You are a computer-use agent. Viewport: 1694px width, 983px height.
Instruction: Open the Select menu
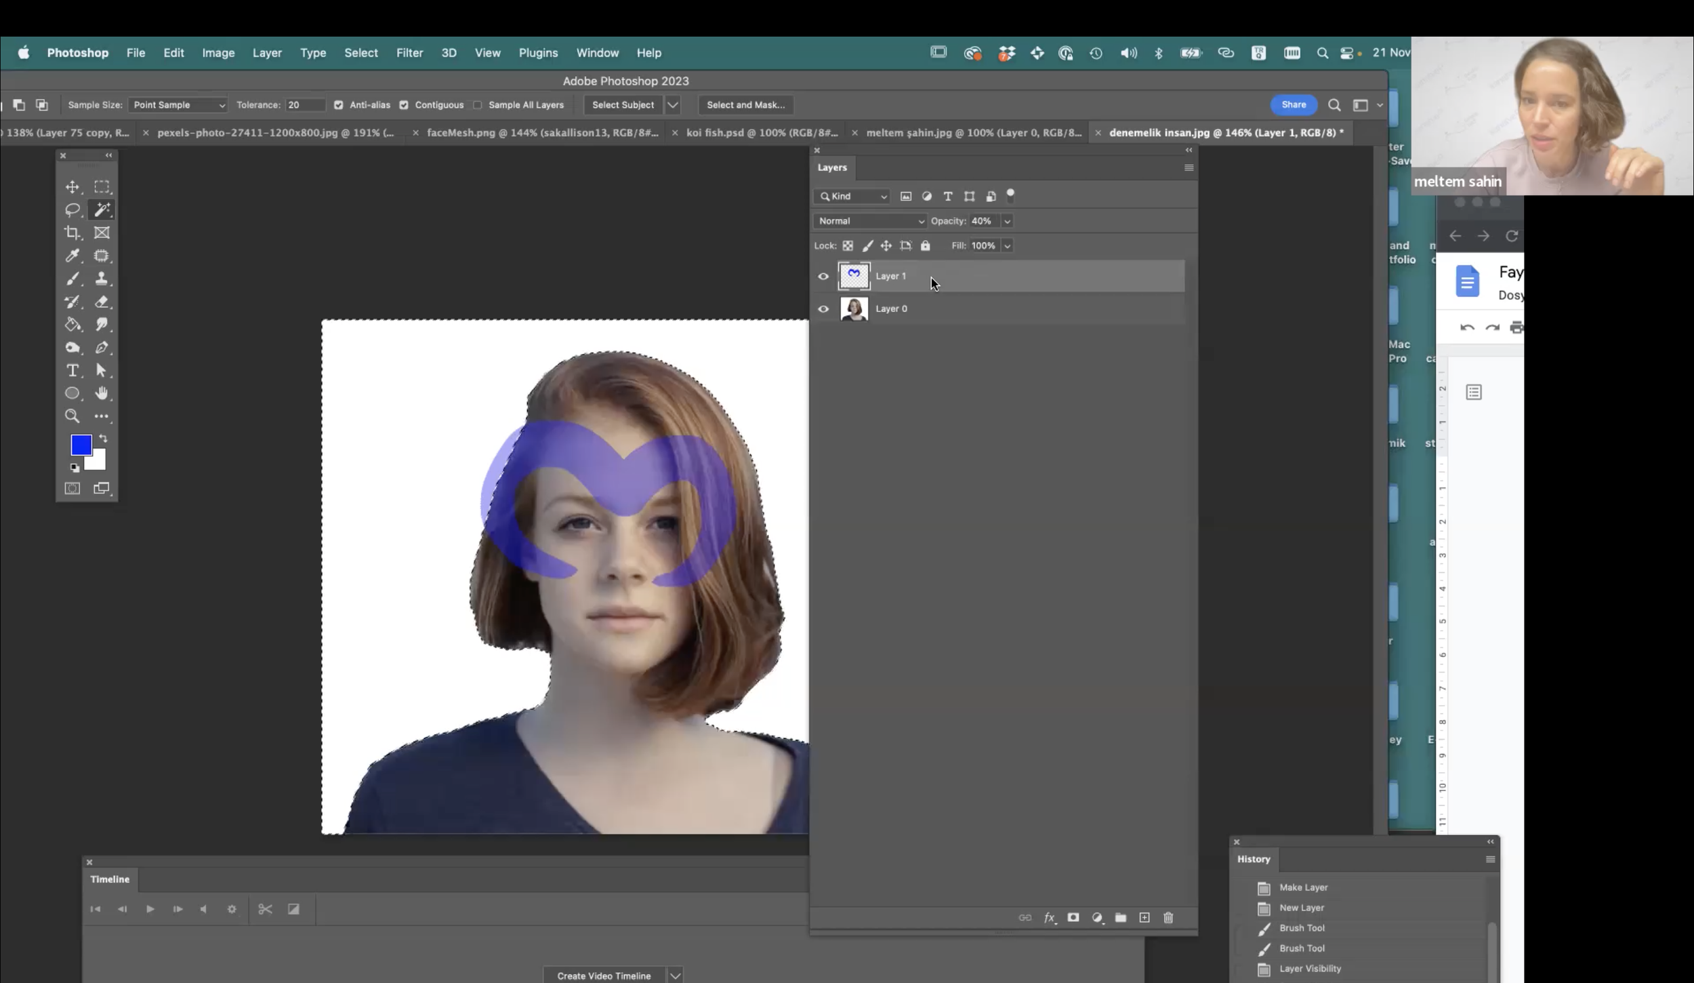[360, 53]
